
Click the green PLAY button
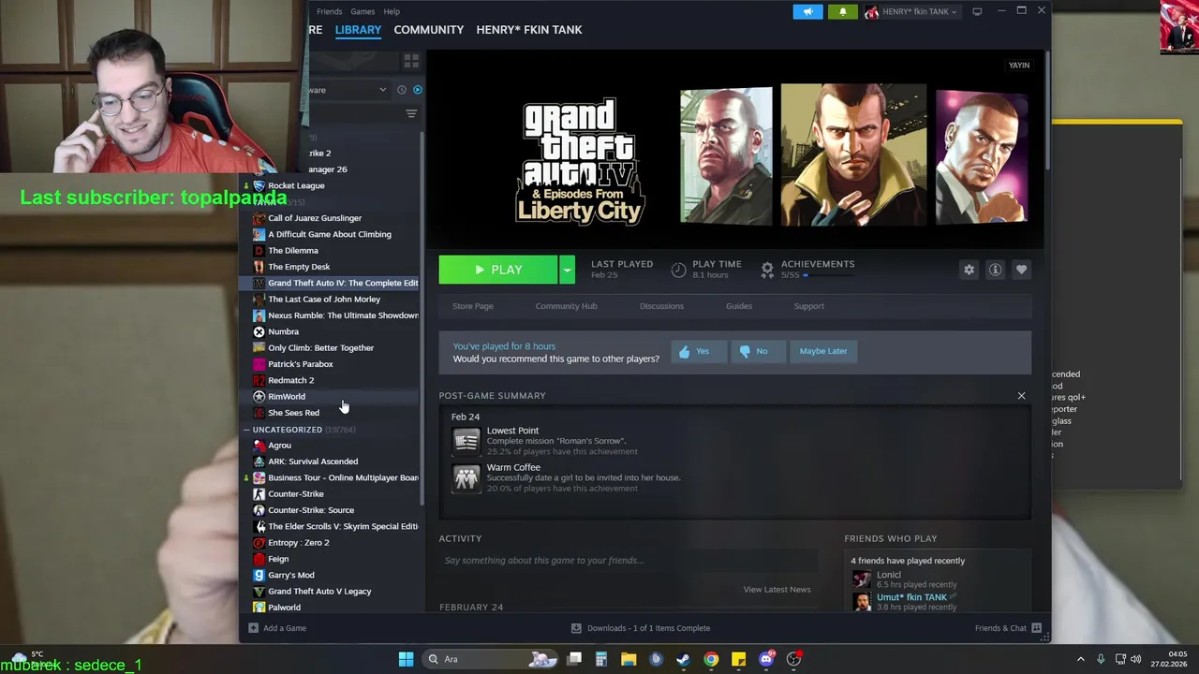tap(498, 270)
